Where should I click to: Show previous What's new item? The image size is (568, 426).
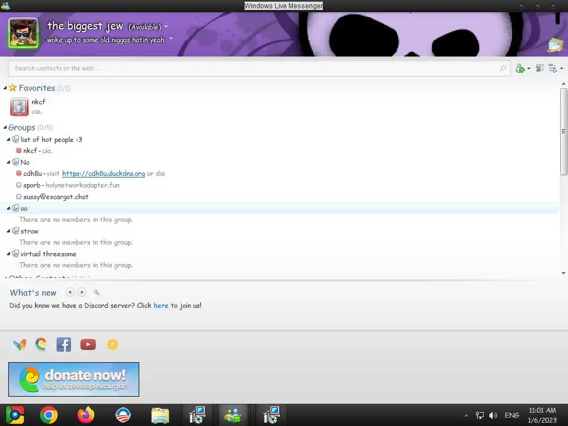[x=70, y=292]
